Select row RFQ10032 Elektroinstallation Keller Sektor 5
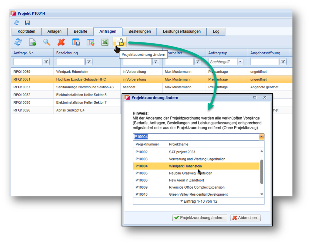The width and height of the screenshot is (310, 244). (x=66, y=95)
